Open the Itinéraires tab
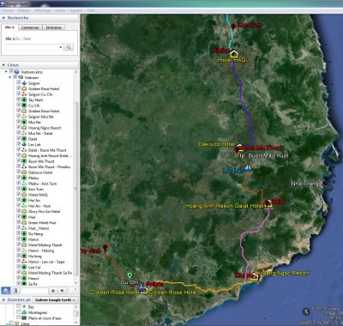This screenshot has width=343, height=326. (54, 27)
